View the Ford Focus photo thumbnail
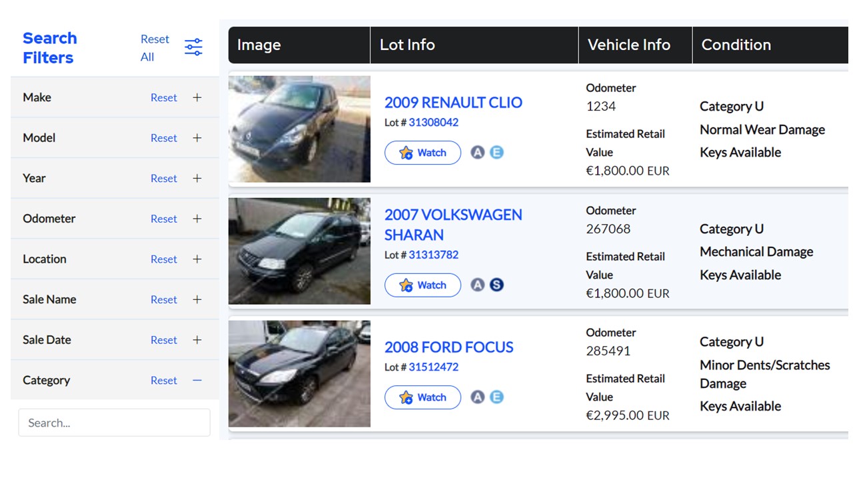The height and width of the screenshot is (480, 853). click(x=299, y=374)
